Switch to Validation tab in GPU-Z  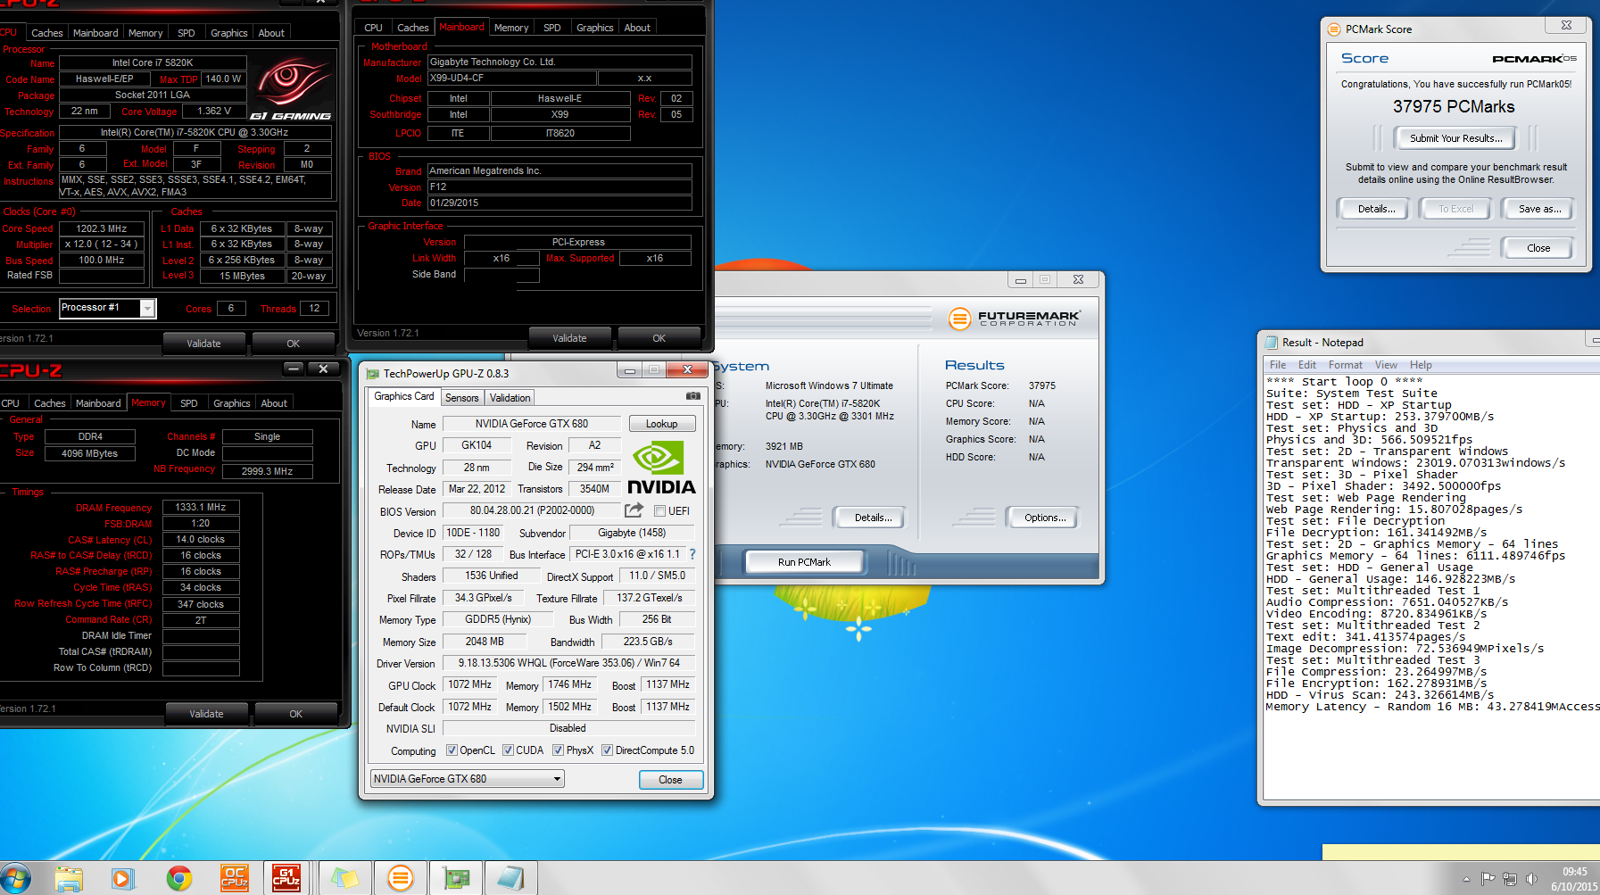click(510, 398)
